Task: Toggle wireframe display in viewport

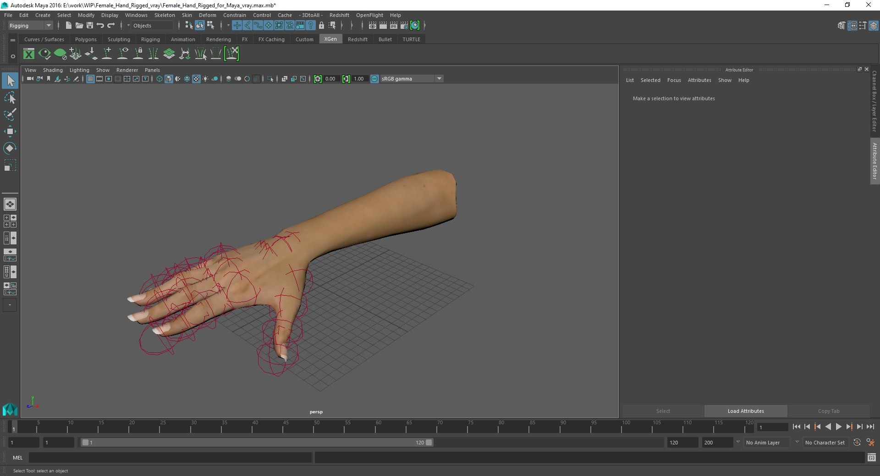Action: (159, 79)
